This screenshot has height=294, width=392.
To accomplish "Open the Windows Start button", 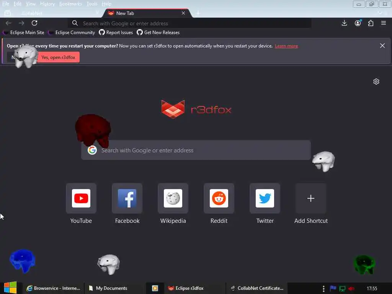I will pyautogui.click(x=10, y=288).
